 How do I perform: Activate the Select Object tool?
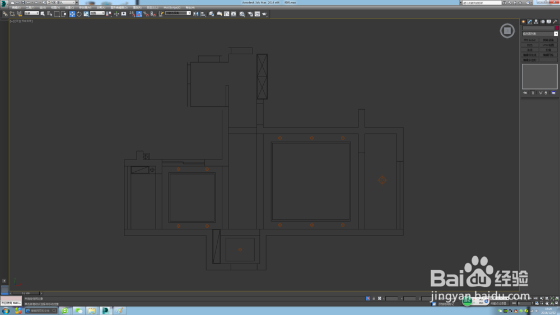click(43, 14)
